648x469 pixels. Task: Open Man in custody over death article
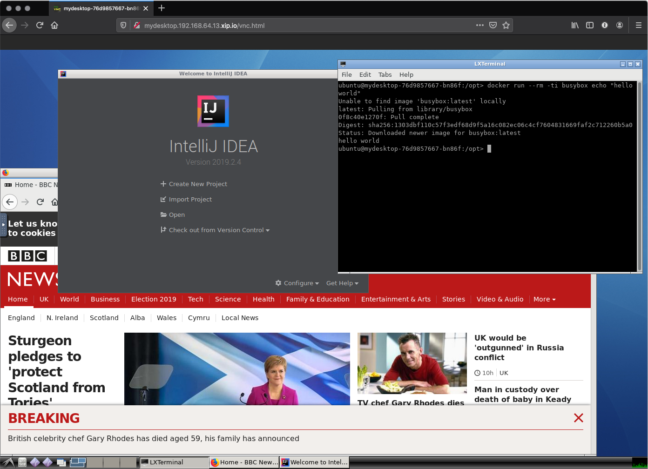coord(523,395)
